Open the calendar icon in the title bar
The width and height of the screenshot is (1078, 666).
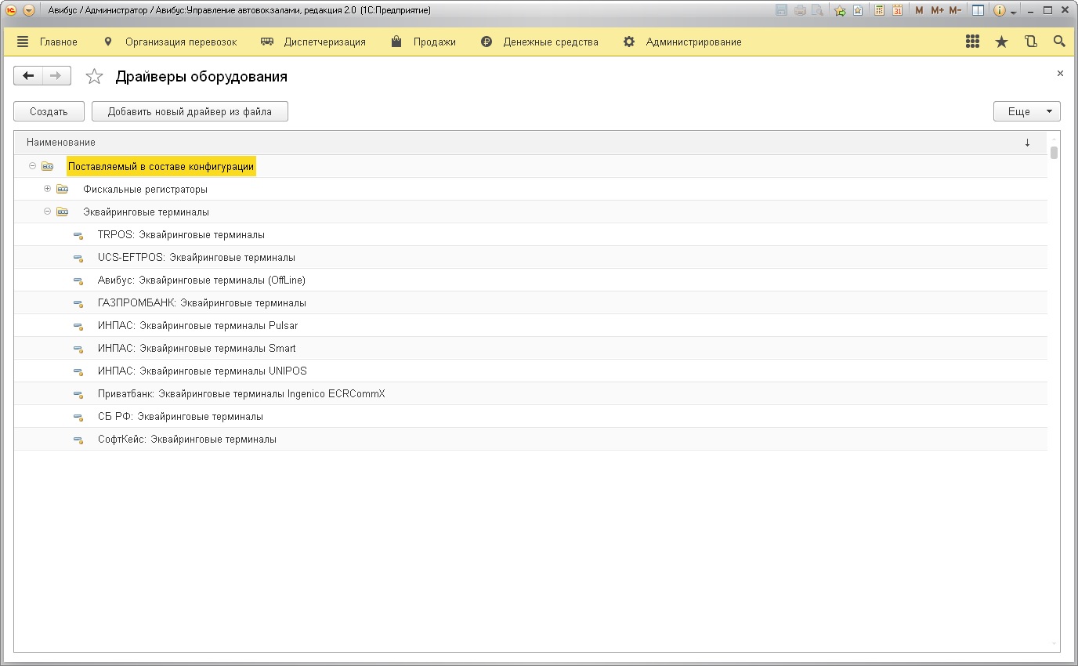point(897,11)
